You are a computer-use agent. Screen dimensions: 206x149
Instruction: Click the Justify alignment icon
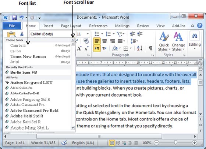coord(120,41)
